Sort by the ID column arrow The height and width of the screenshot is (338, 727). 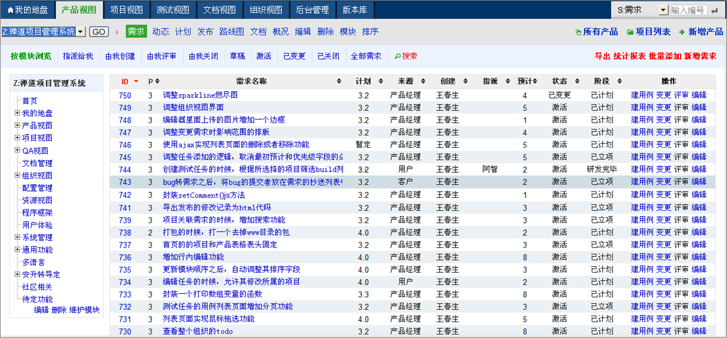(x=136, y=81)
